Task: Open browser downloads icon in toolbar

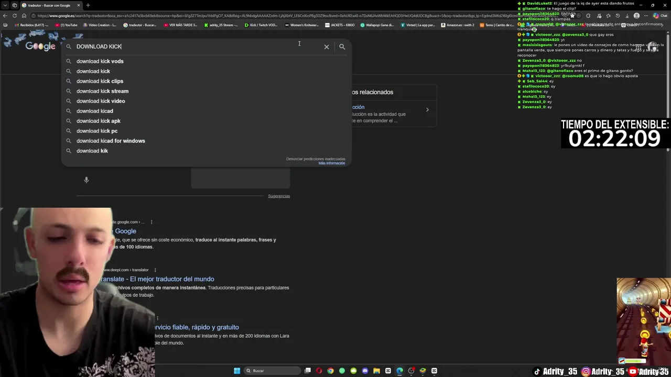Action: point(627,16)
